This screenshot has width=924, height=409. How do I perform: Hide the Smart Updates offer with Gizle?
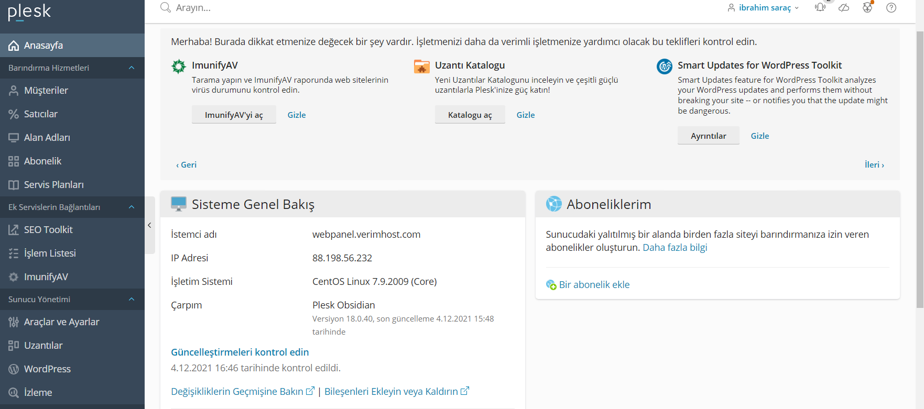[x=760, y=136]
